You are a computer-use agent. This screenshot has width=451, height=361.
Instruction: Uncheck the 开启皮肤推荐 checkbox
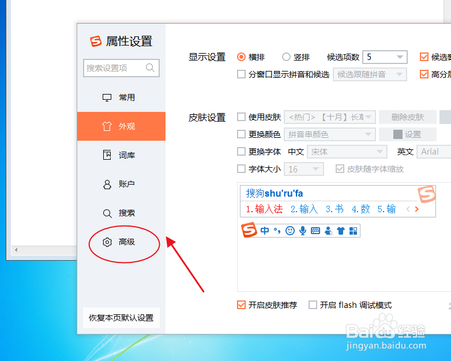pos(241,304)
